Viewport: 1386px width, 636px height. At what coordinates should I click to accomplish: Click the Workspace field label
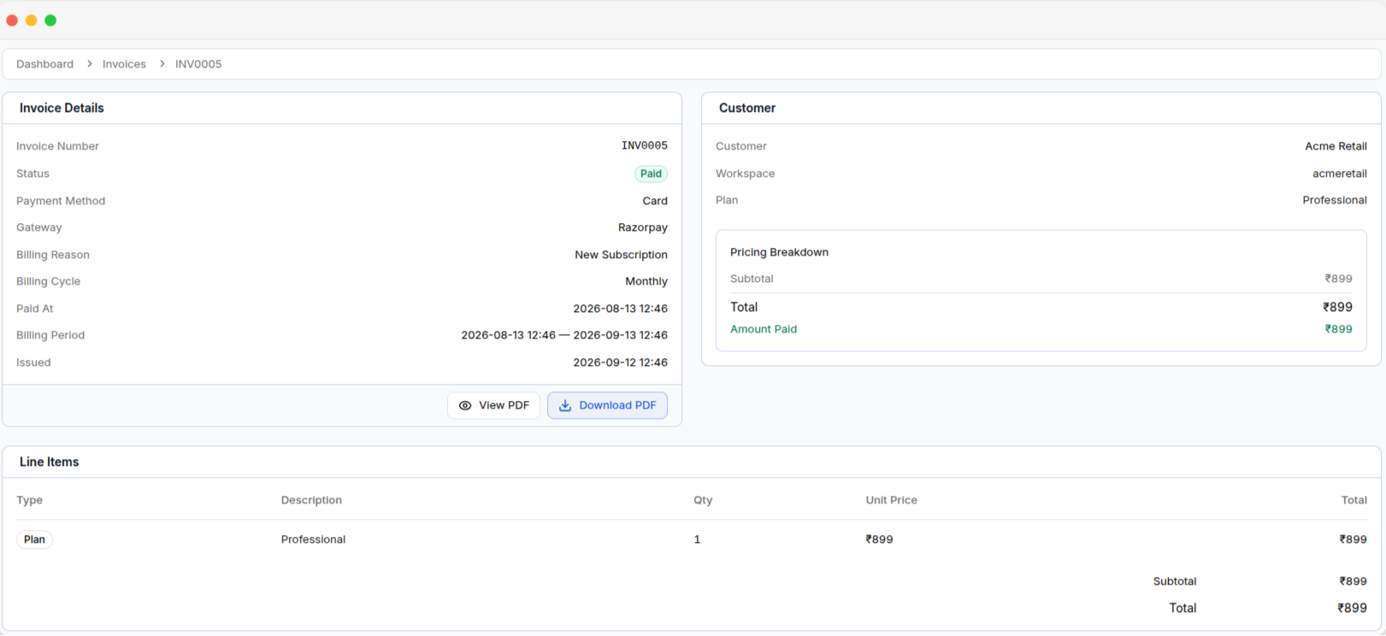pyautogui.click(x=745, y=174)
